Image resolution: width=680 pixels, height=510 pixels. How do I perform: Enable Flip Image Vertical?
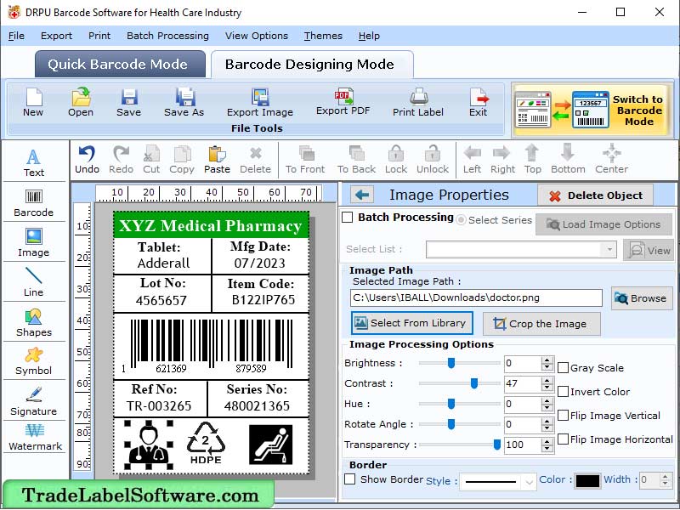(562, 416)
